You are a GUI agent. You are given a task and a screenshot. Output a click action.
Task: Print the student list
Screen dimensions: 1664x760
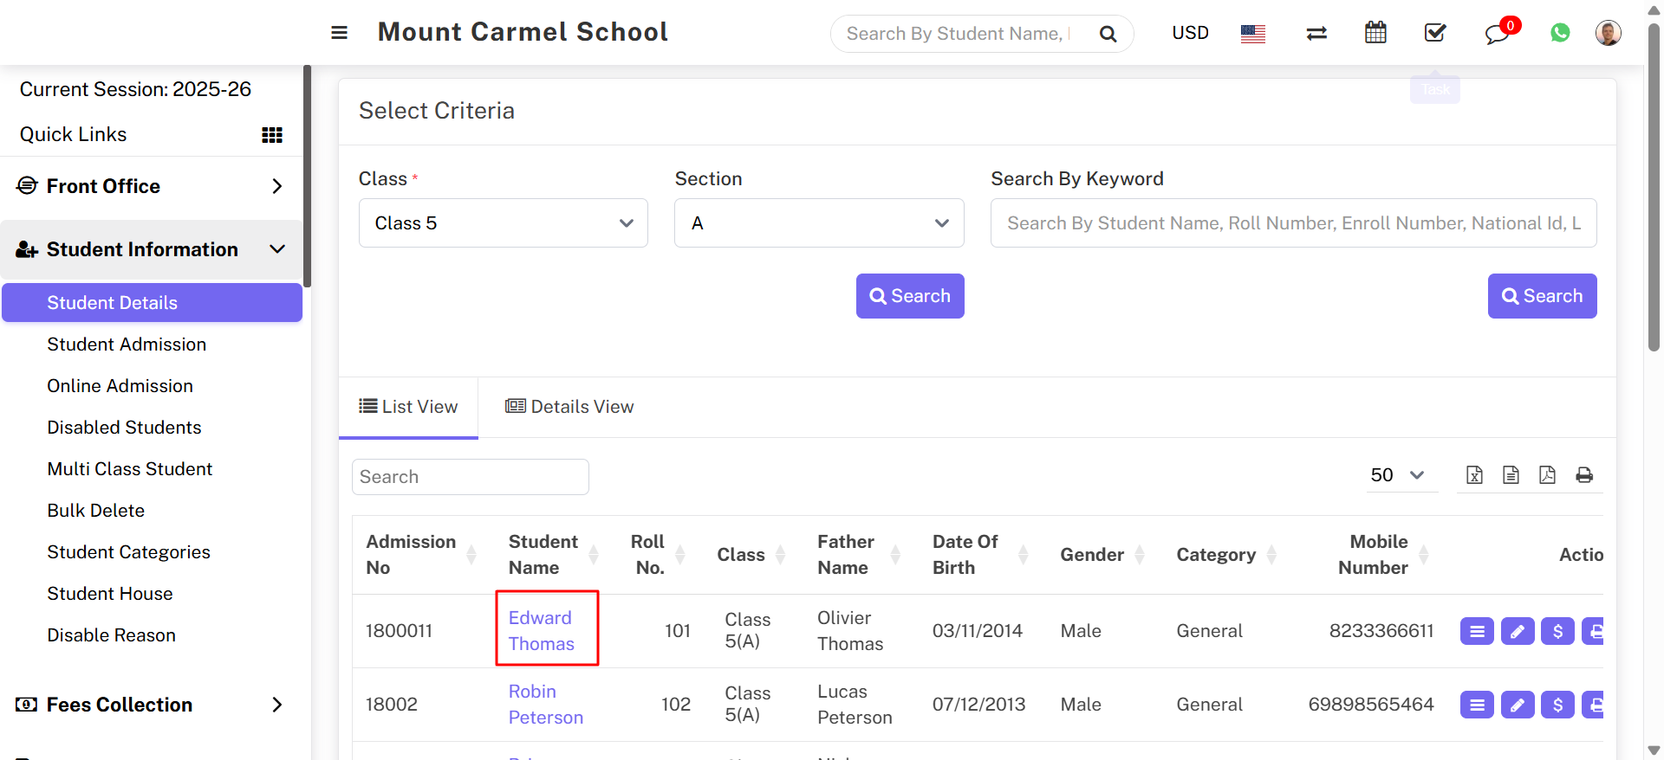pyautogui.click(x=1583, y=475)
